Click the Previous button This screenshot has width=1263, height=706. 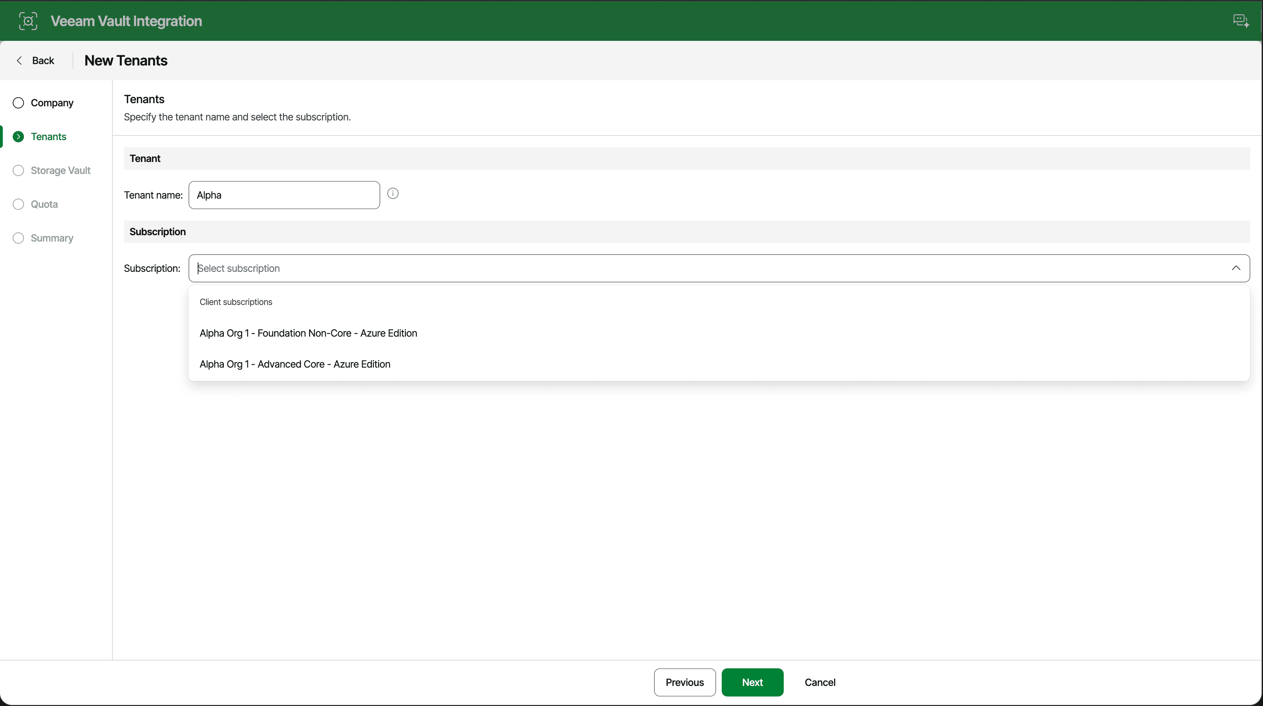coord(684,682)
